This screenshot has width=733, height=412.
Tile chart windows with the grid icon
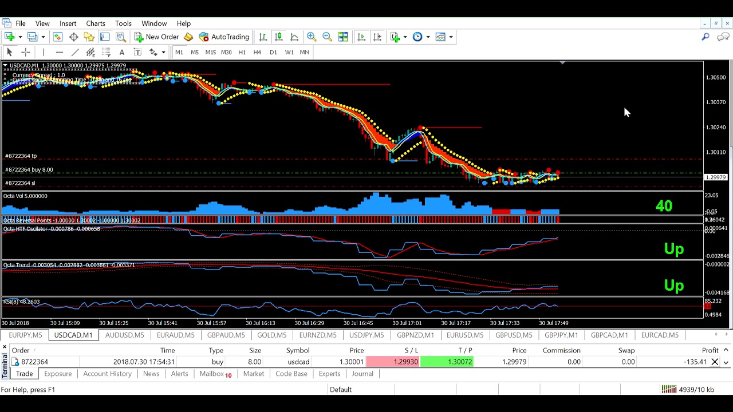pos(343,37)
